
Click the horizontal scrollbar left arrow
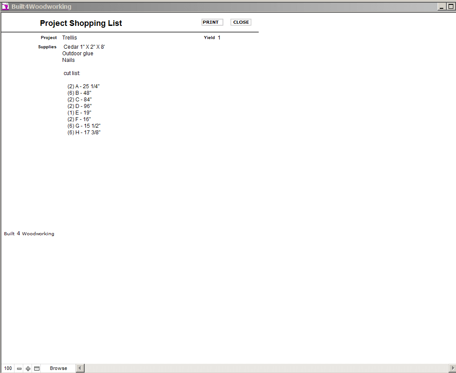click(80, 369)
